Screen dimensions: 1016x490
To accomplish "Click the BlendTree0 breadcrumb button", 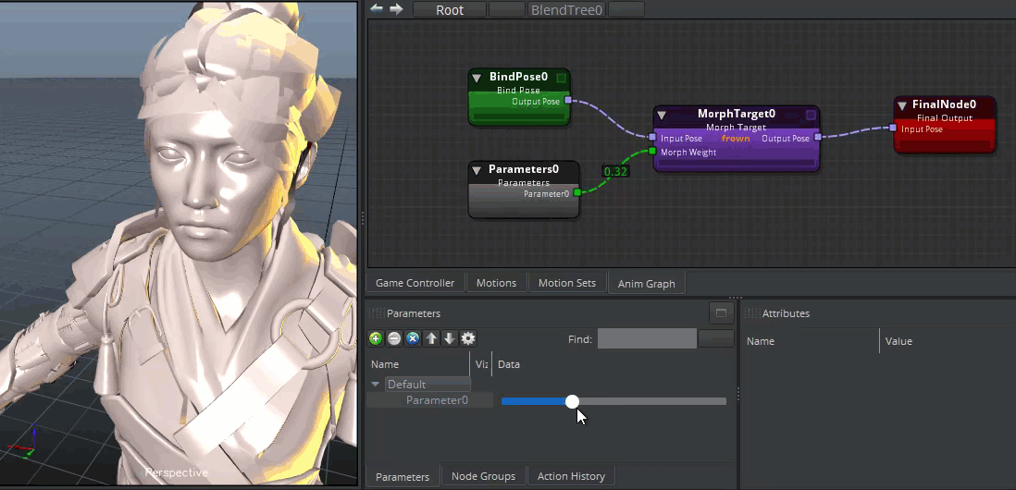I will [x=566, y=10].
